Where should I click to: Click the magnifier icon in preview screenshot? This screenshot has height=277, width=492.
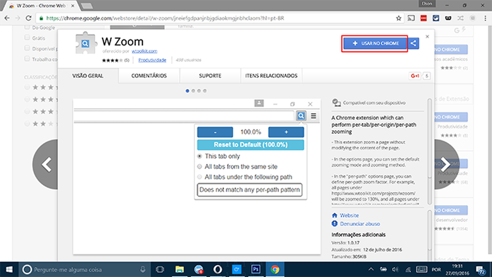301,116
